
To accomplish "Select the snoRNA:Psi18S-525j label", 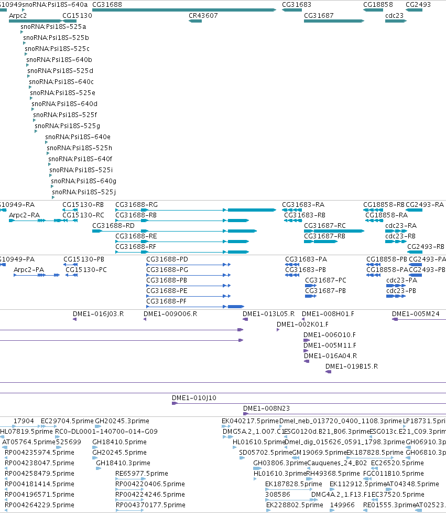I will [84, 192].
